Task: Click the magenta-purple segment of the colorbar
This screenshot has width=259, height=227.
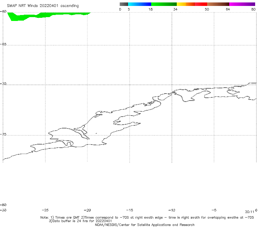Action: click(242, 4)
